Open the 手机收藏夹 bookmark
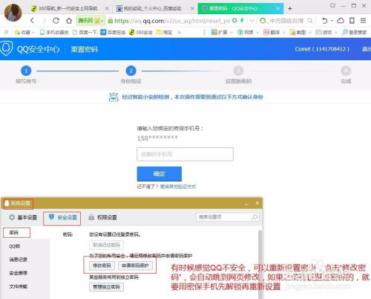 pyautogui.click(x=54, y=32)
